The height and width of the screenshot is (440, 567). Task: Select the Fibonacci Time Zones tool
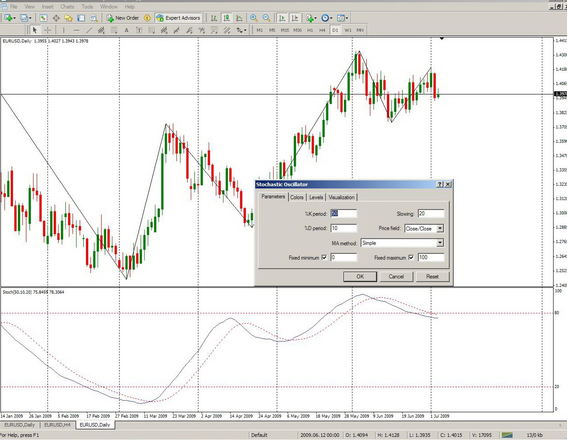click(x=152, y=30)
